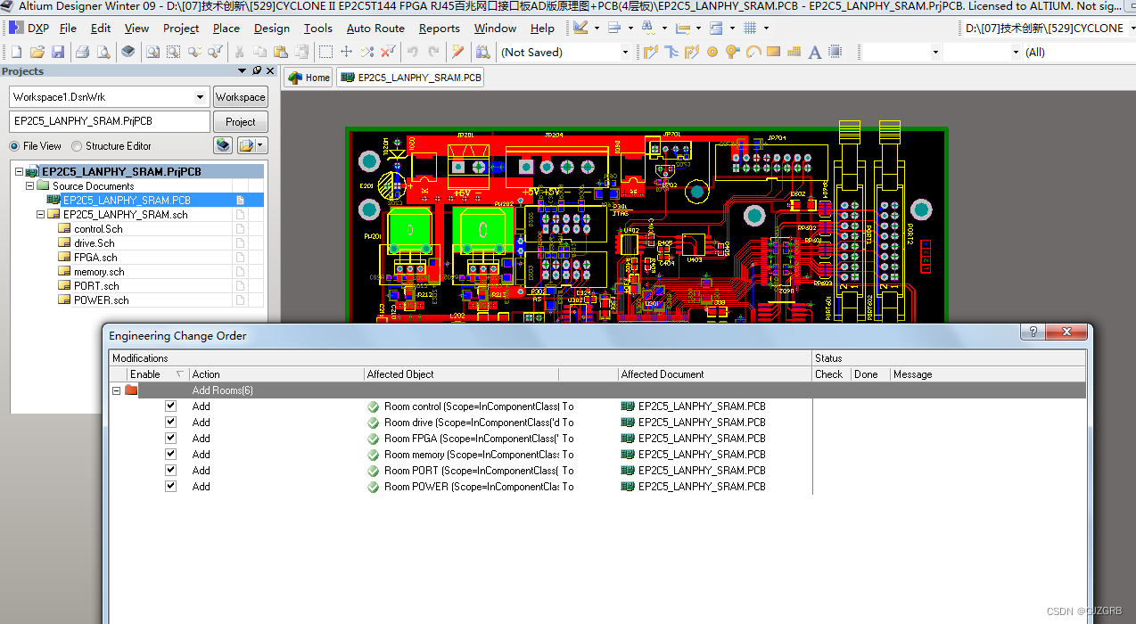
Task: Disable the Room POWER add checkbox
Action: pos(170,487)
